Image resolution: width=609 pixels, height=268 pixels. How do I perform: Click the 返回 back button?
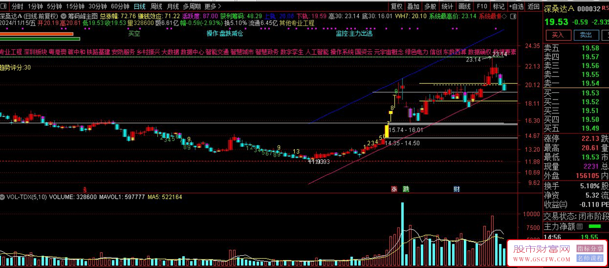click(533, 7)
